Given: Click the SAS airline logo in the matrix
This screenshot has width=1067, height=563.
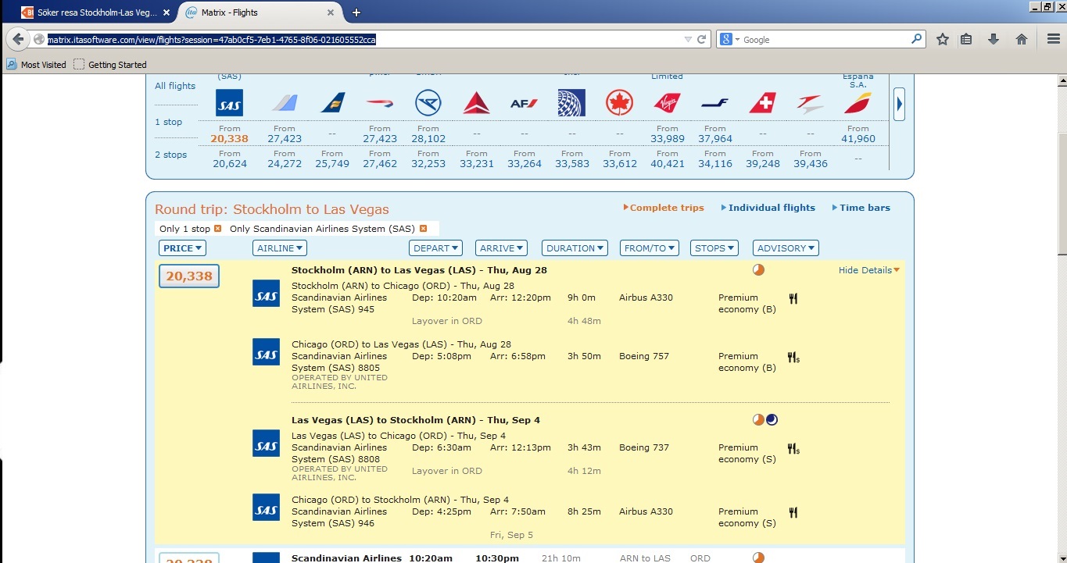Looking at the screenshot, I should (x=229, y=102).
